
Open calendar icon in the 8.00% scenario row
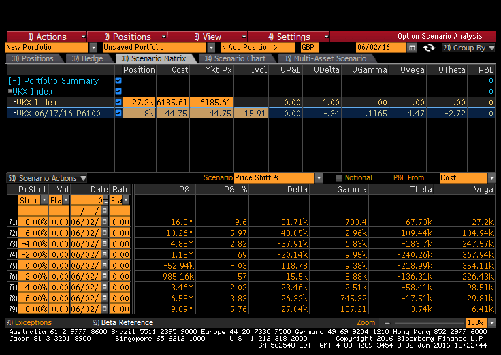pos(104,309)
